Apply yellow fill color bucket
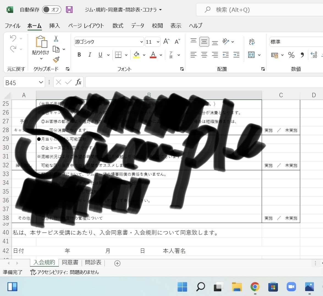Viewport: 323px width, 296px height. (136, 55)
